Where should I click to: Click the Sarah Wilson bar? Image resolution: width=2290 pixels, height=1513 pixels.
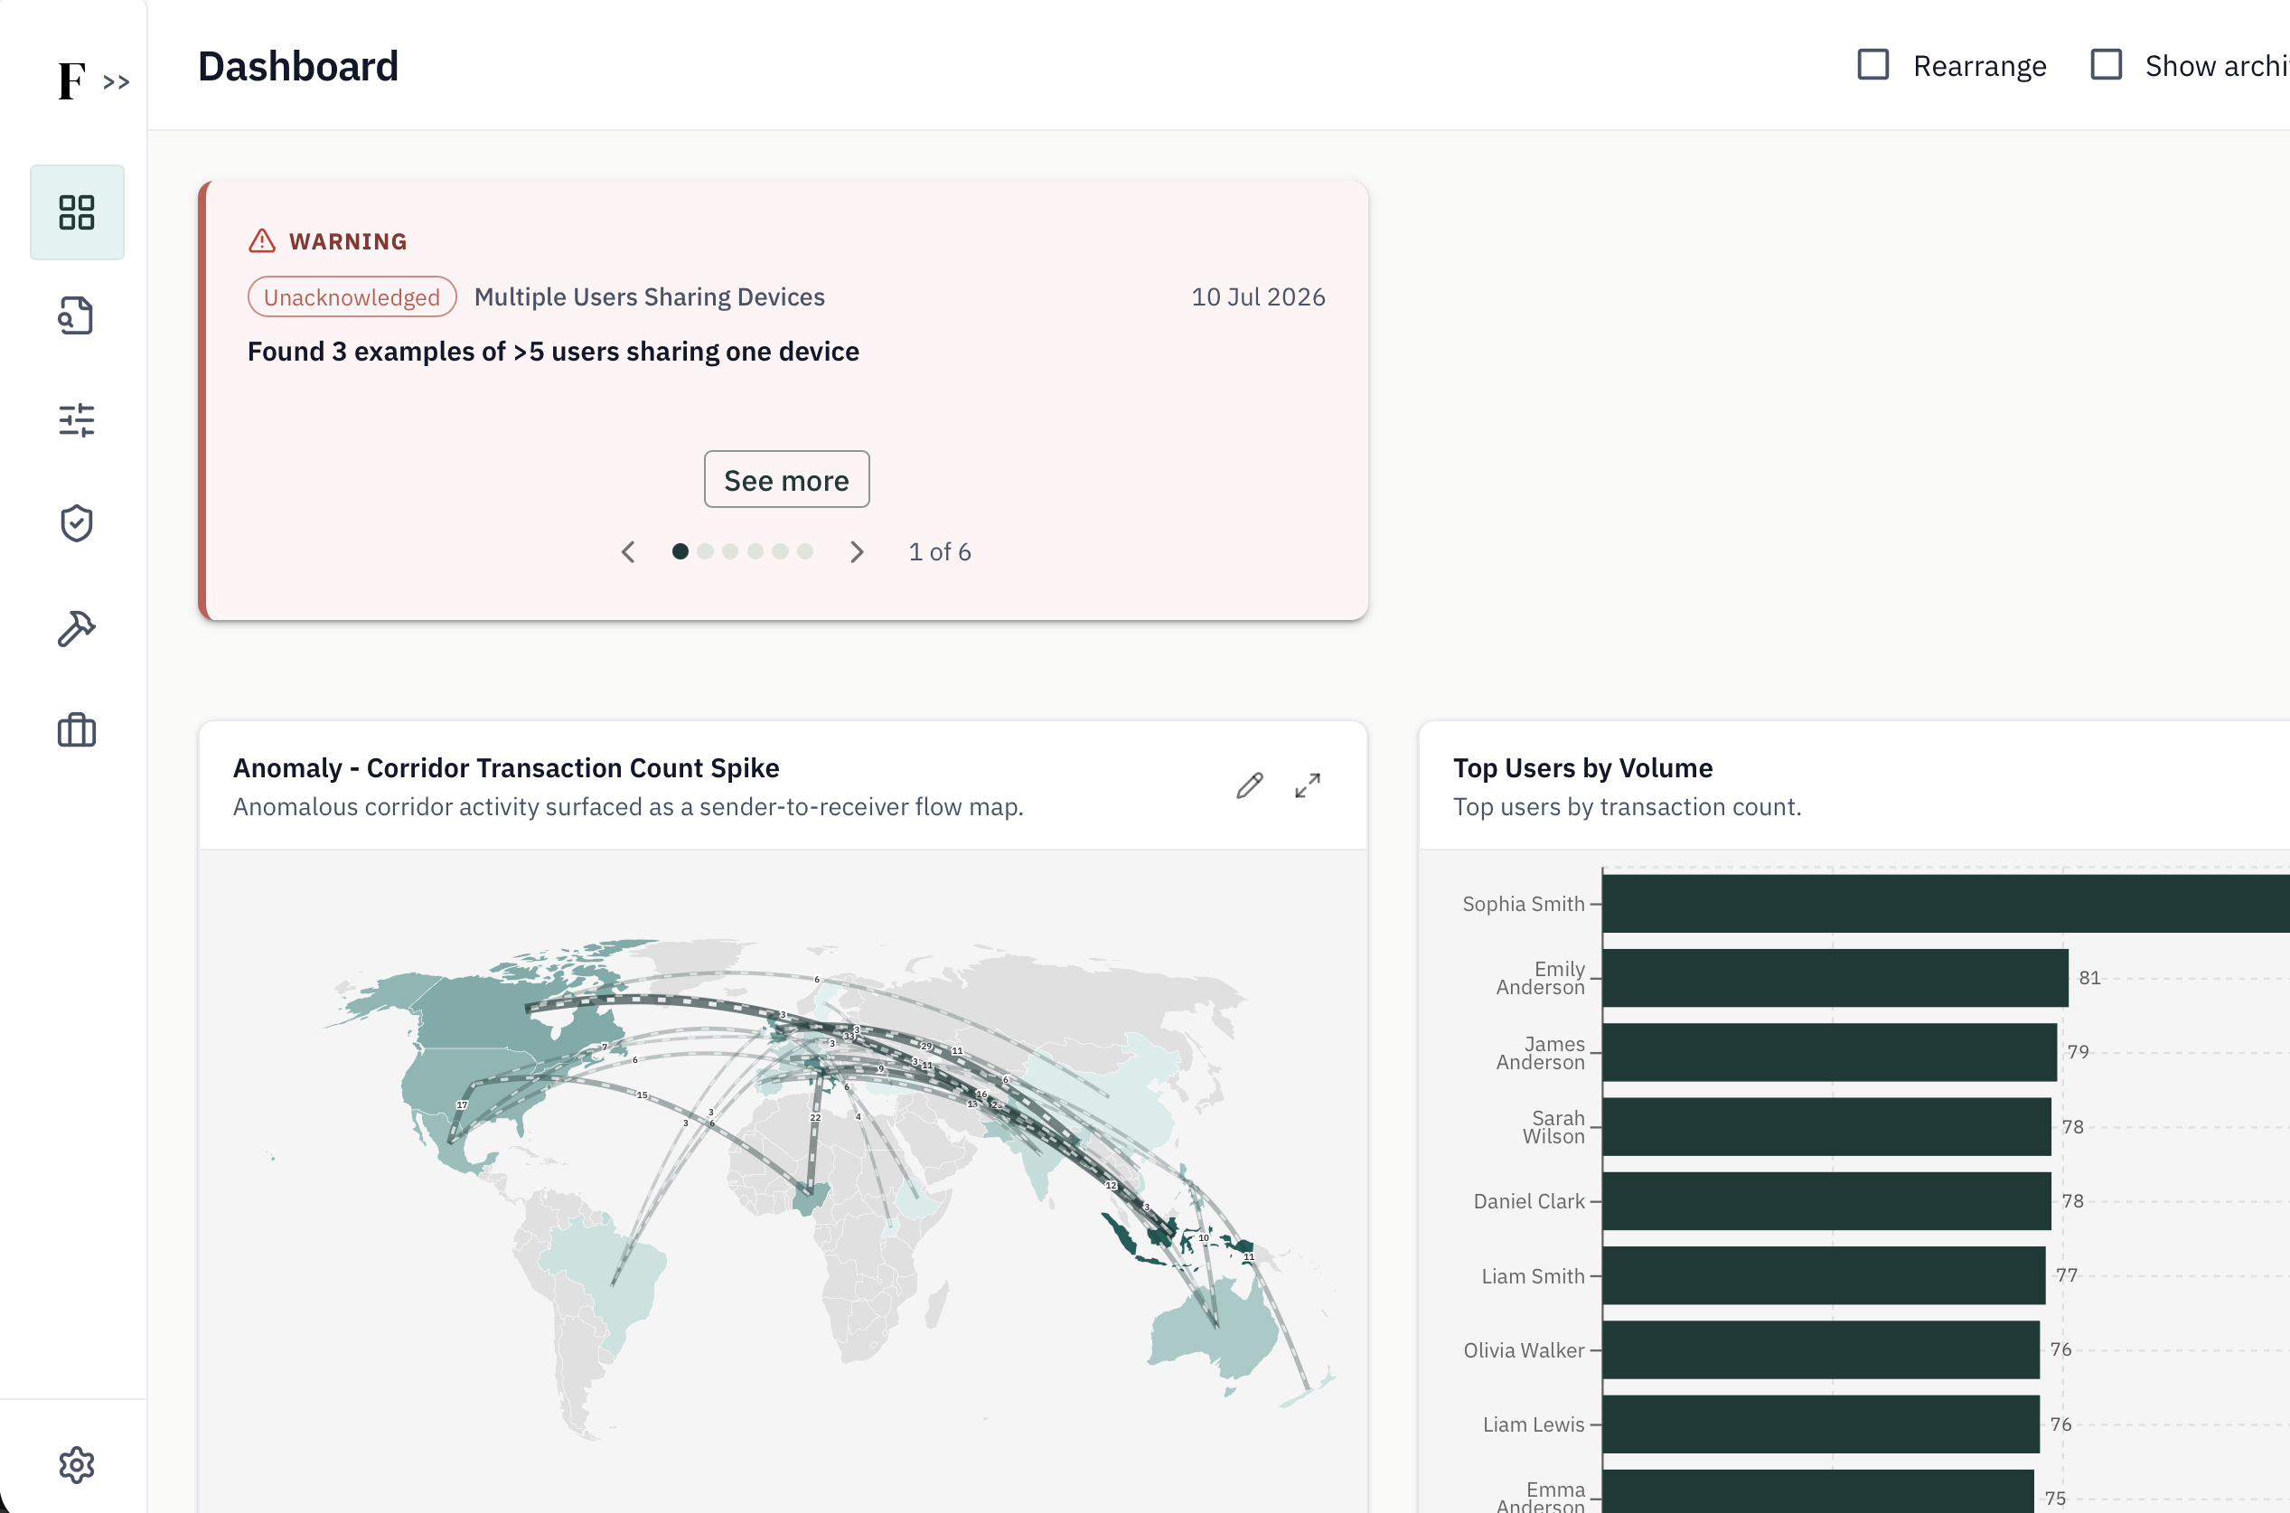point(1827,1127)
